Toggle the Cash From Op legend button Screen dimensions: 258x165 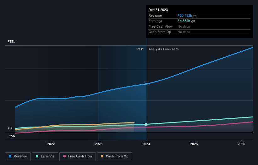pos(114,156)
